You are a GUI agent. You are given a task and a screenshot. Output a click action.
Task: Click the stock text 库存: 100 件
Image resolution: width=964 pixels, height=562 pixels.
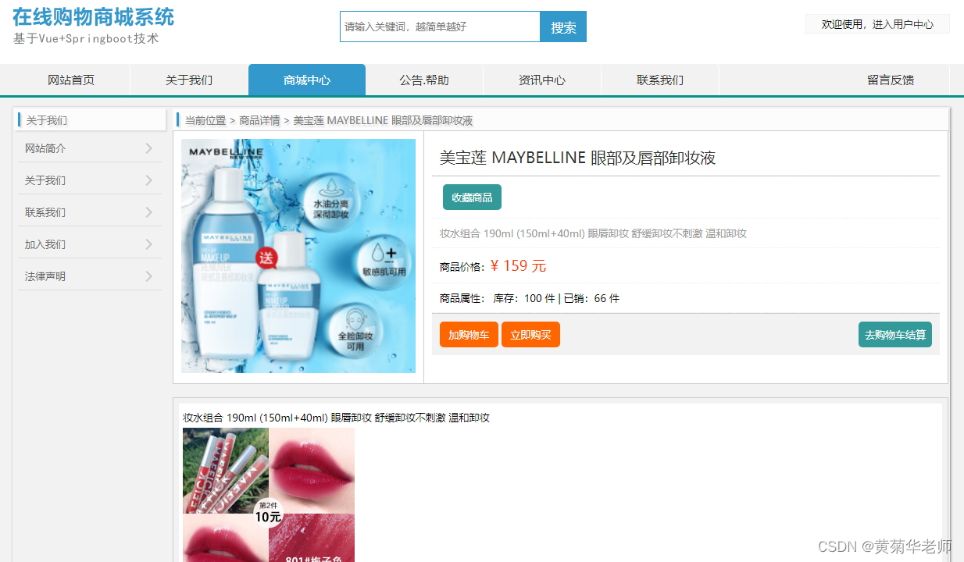click(x=524, y=298)
